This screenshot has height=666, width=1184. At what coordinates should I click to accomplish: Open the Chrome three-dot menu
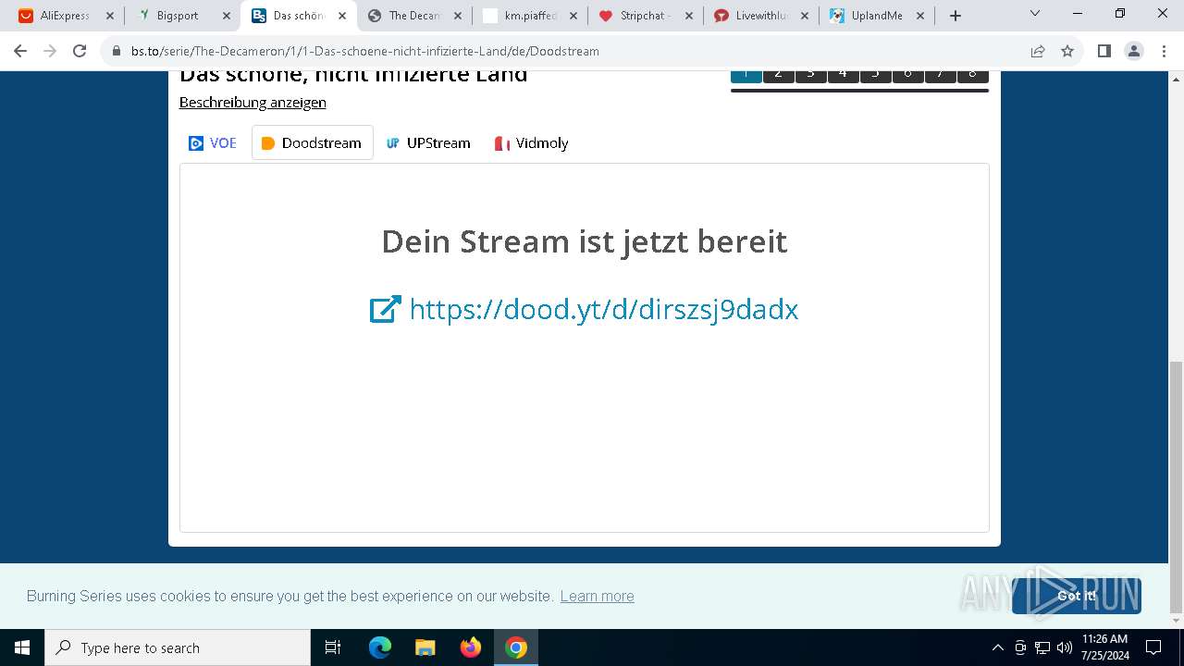pyautogui.click(x=1163, y=51)
